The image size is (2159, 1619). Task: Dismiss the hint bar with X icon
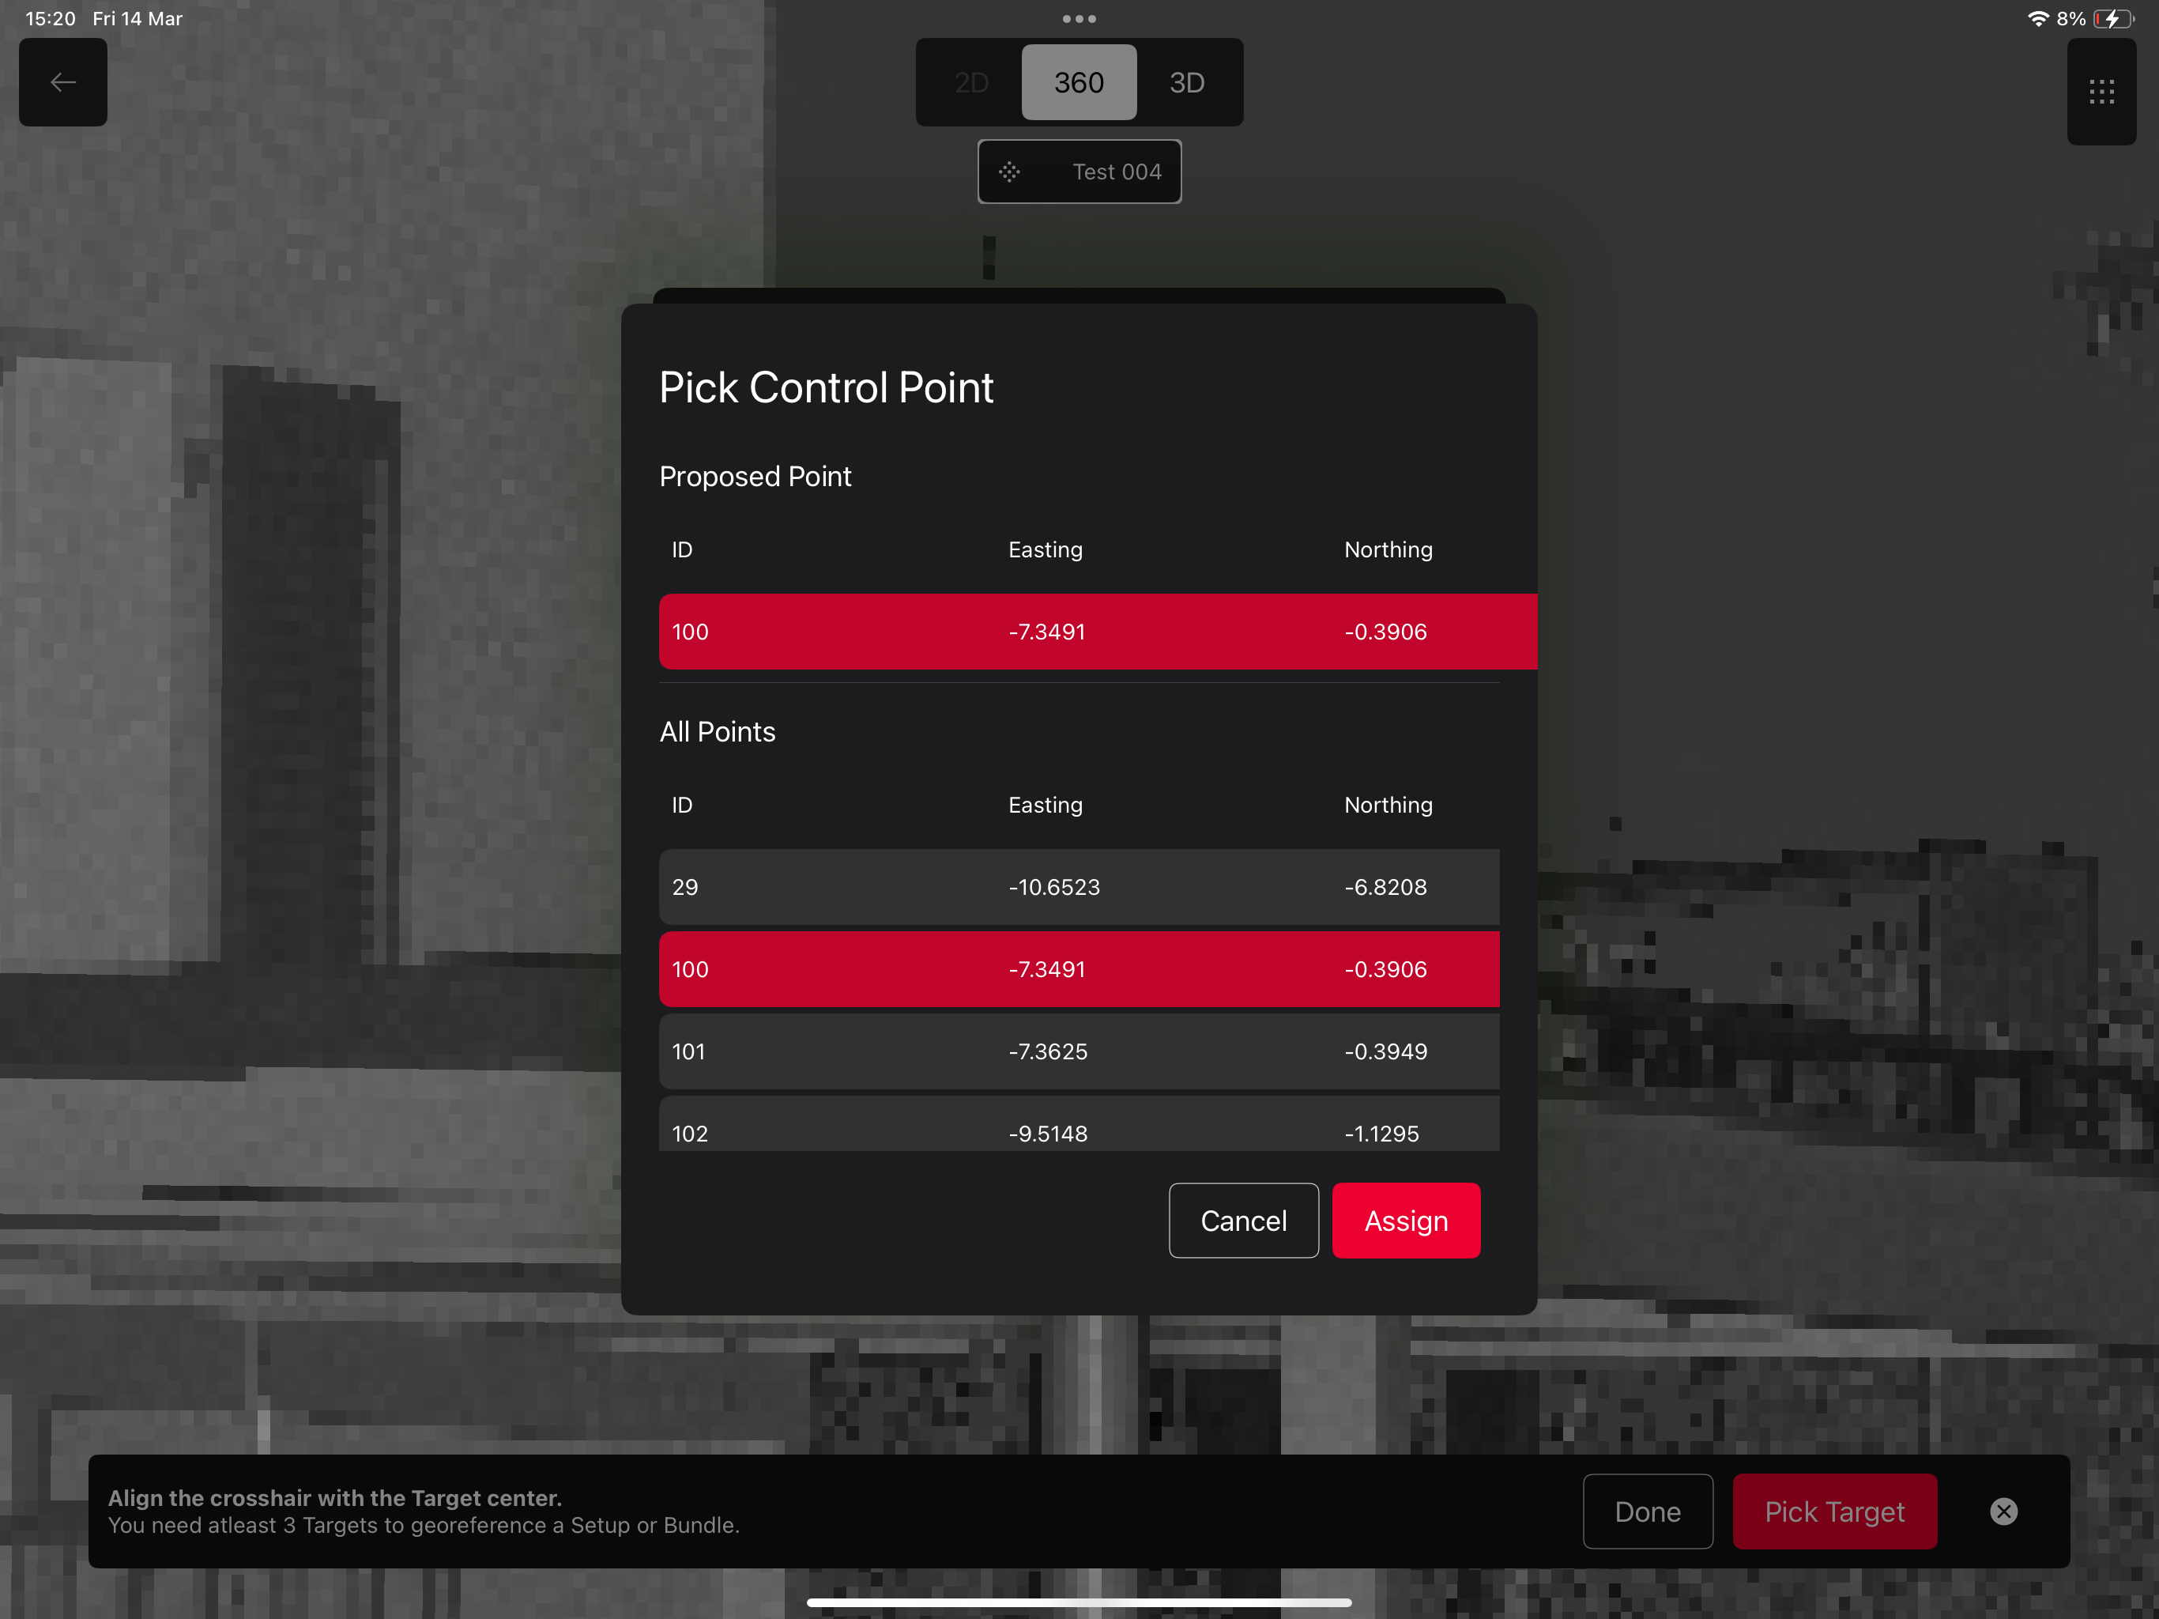tap(2003, 1511)
